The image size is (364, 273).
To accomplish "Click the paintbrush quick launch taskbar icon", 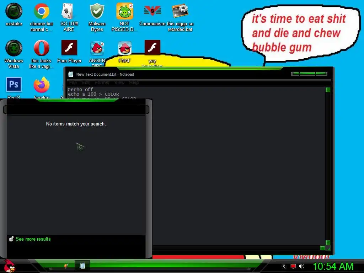I will pos(66,266).
